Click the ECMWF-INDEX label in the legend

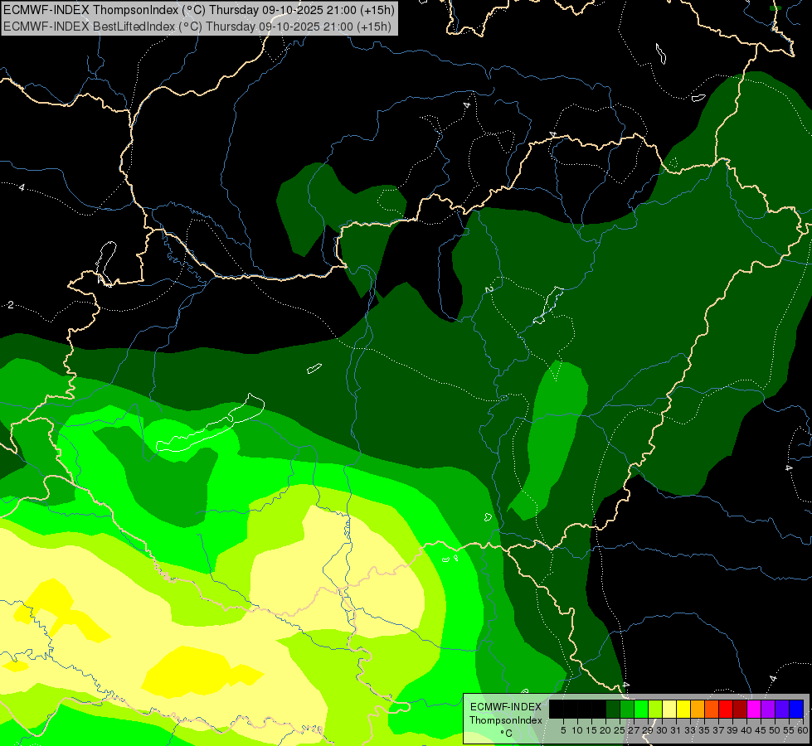pyautogui.click(x=506, y=707)
